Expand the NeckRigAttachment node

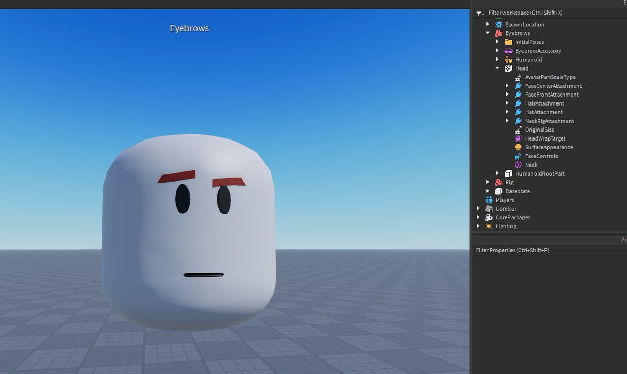click(x=507, y=121)
